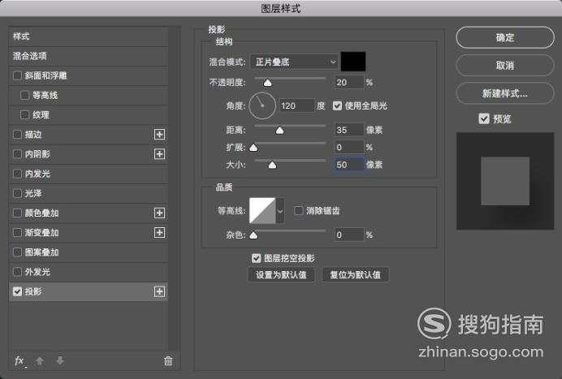562x379 pixels.
Task: Enable the 内发光 checkbox
Action: click(x=17, y=174)
